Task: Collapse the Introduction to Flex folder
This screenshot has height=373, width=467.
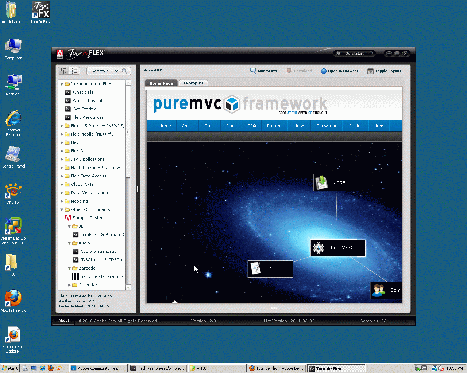Action: (62, 84)
